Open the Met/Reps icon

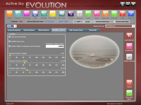click(x=27, y=14)
